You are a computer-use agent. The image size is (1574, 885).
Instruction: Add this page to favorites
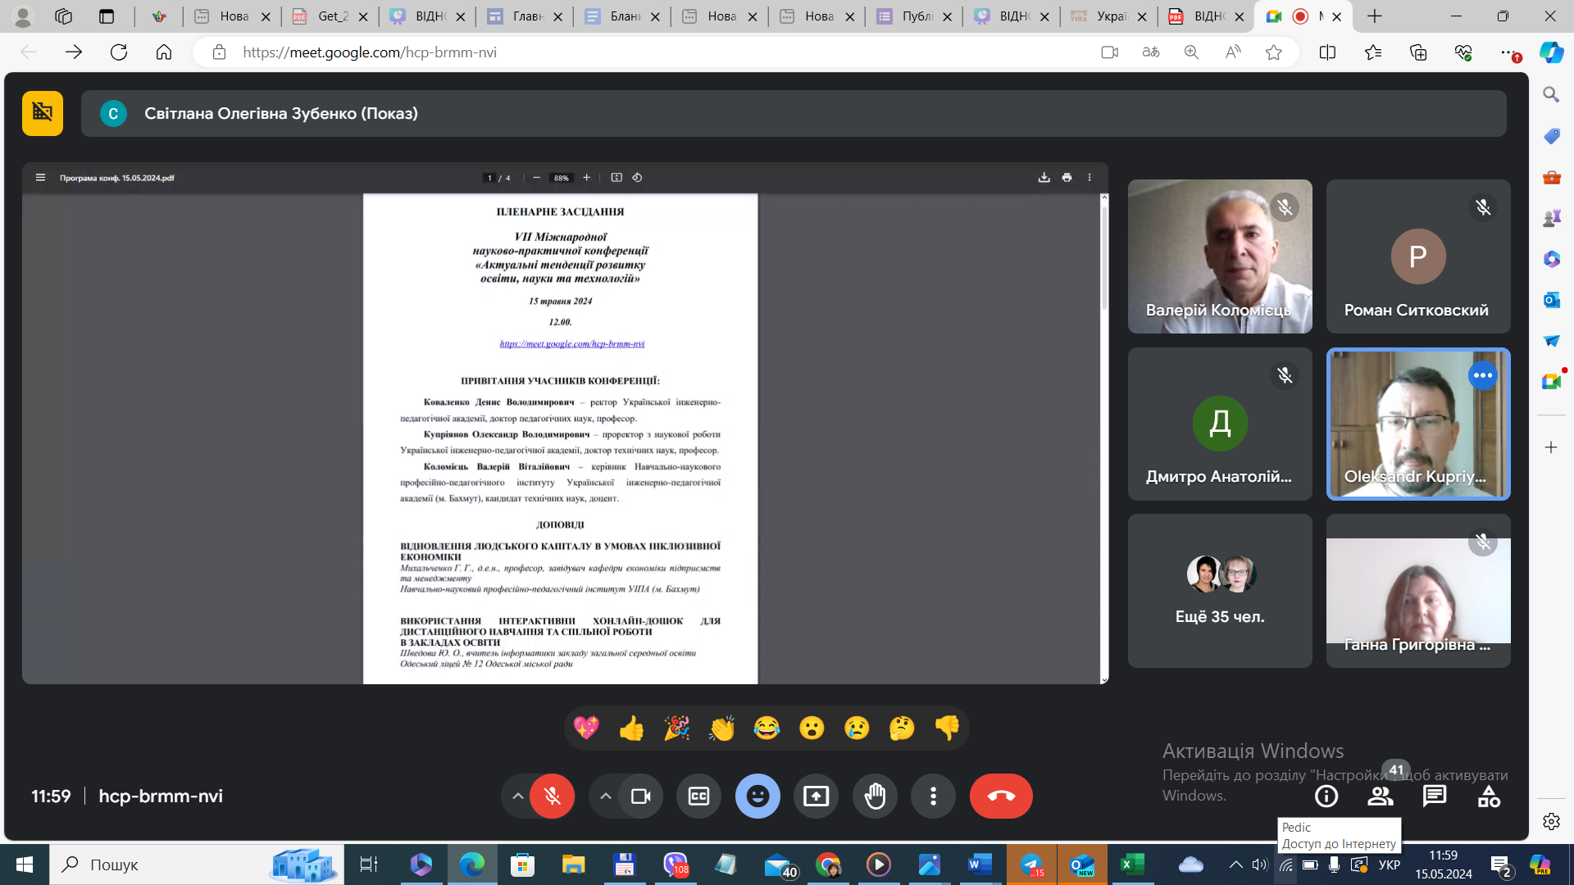[x=1273, y=52]
